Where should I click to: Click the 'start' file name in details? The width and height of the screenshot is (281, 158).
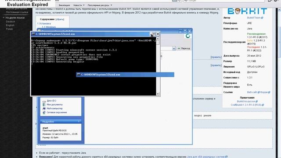pos(45,128)
